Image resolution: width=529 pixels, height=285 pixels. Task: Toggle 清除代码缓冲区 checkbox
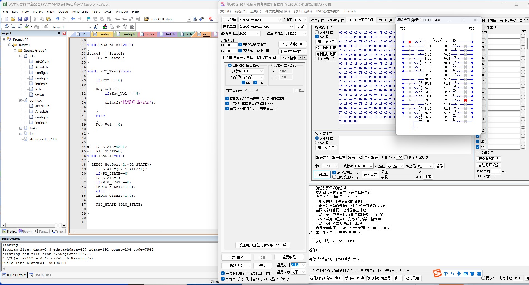pos(240,45)
